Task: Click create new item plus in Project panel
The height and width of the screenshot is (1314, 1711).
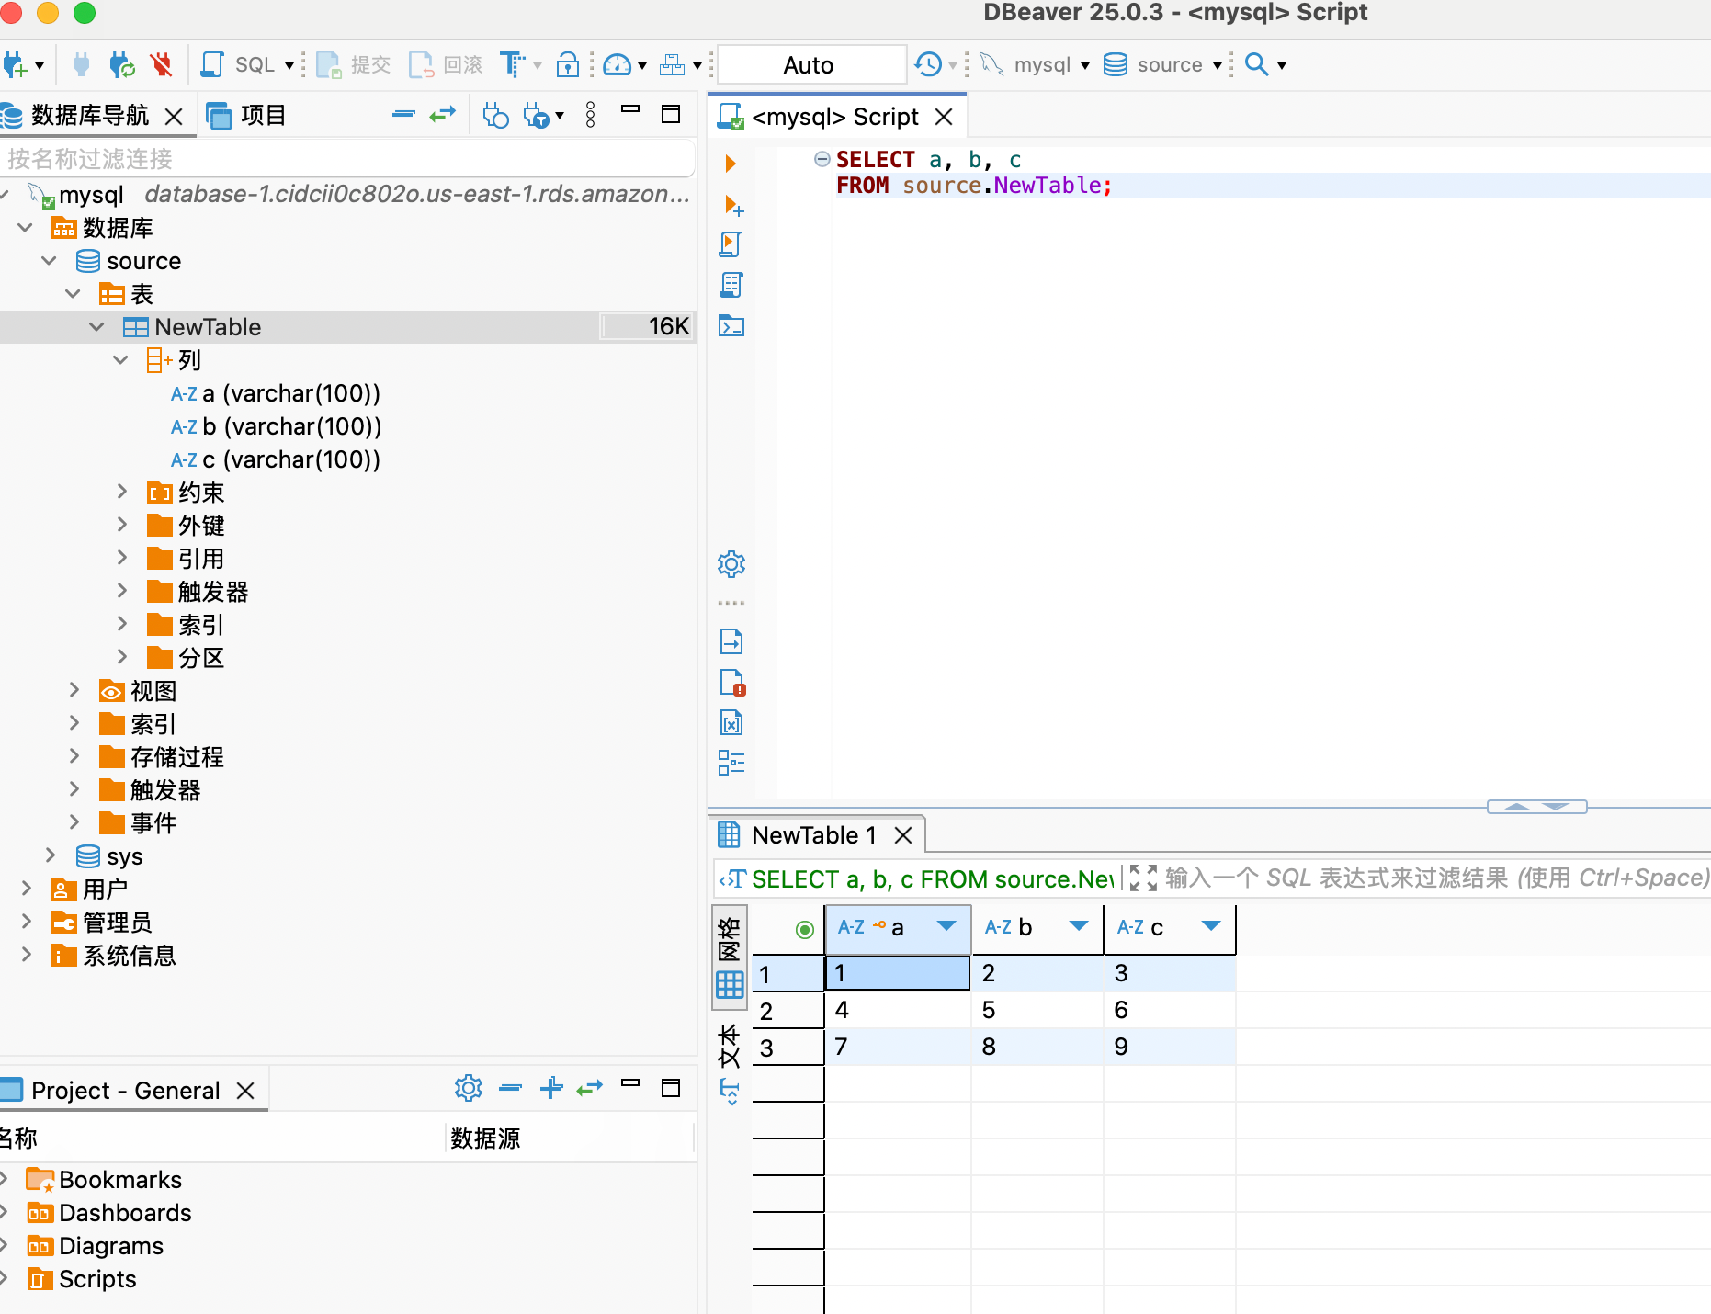Action: (551, 1089)
